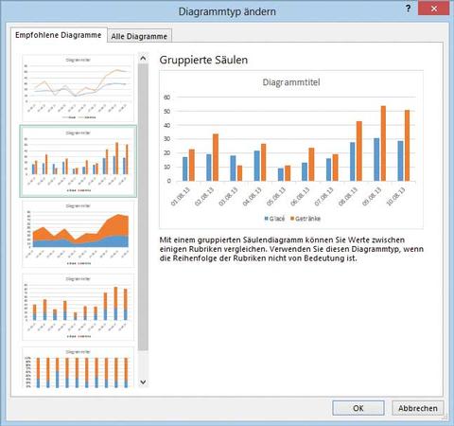Viewport: 454px width, 426px height.
Task: Click the Diagrammtitel in the preview
Action: (x=291, y=82)
